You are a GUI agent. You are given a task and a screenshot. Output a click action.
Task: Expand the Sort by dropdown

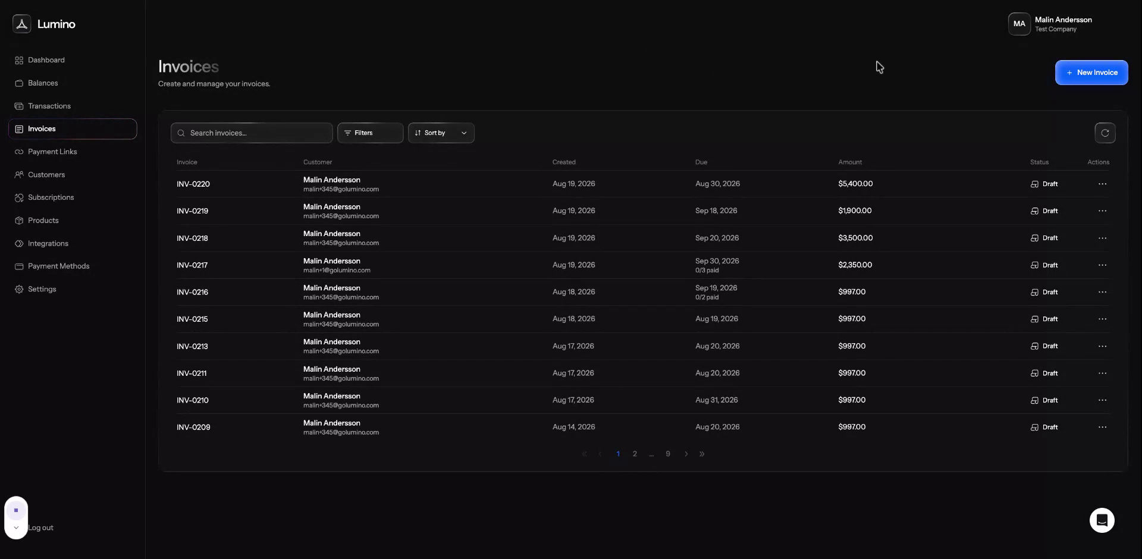click(441, 133)
